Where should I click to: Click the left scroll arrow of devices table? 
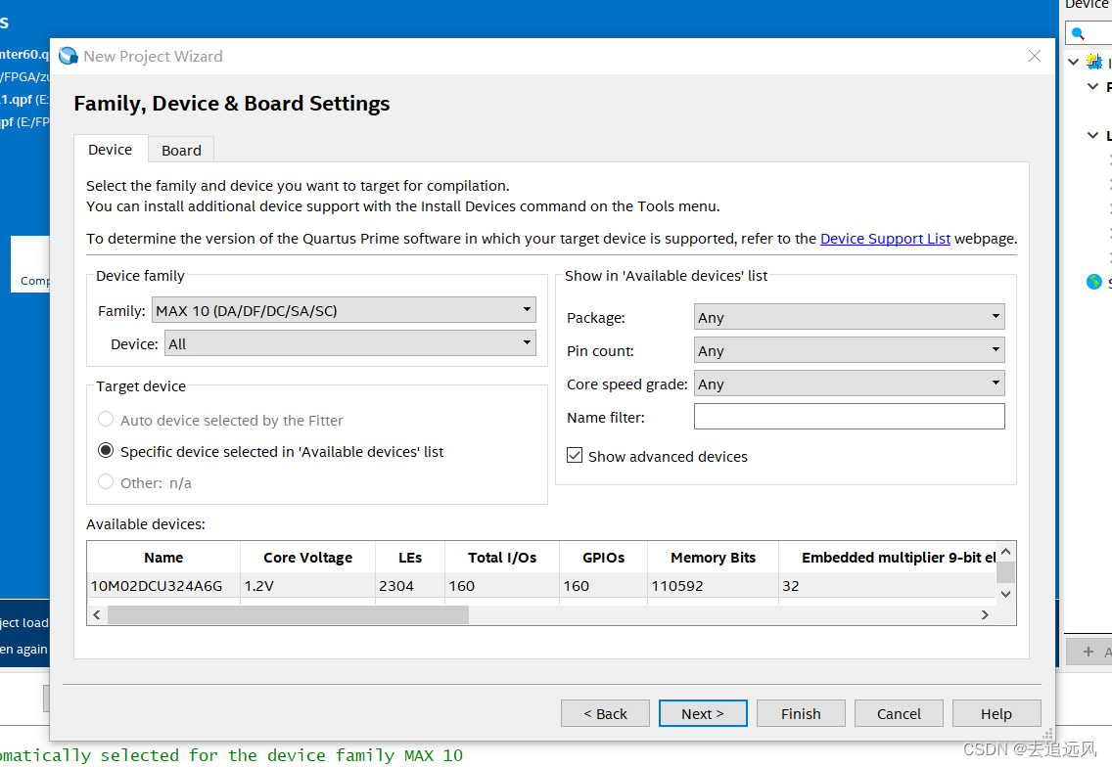click(97, 614)
